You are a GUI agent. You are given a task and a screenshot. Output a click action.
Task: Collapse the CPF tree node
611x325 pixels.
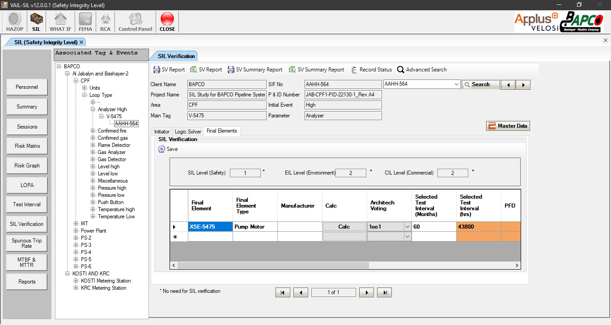coord(76,81)
